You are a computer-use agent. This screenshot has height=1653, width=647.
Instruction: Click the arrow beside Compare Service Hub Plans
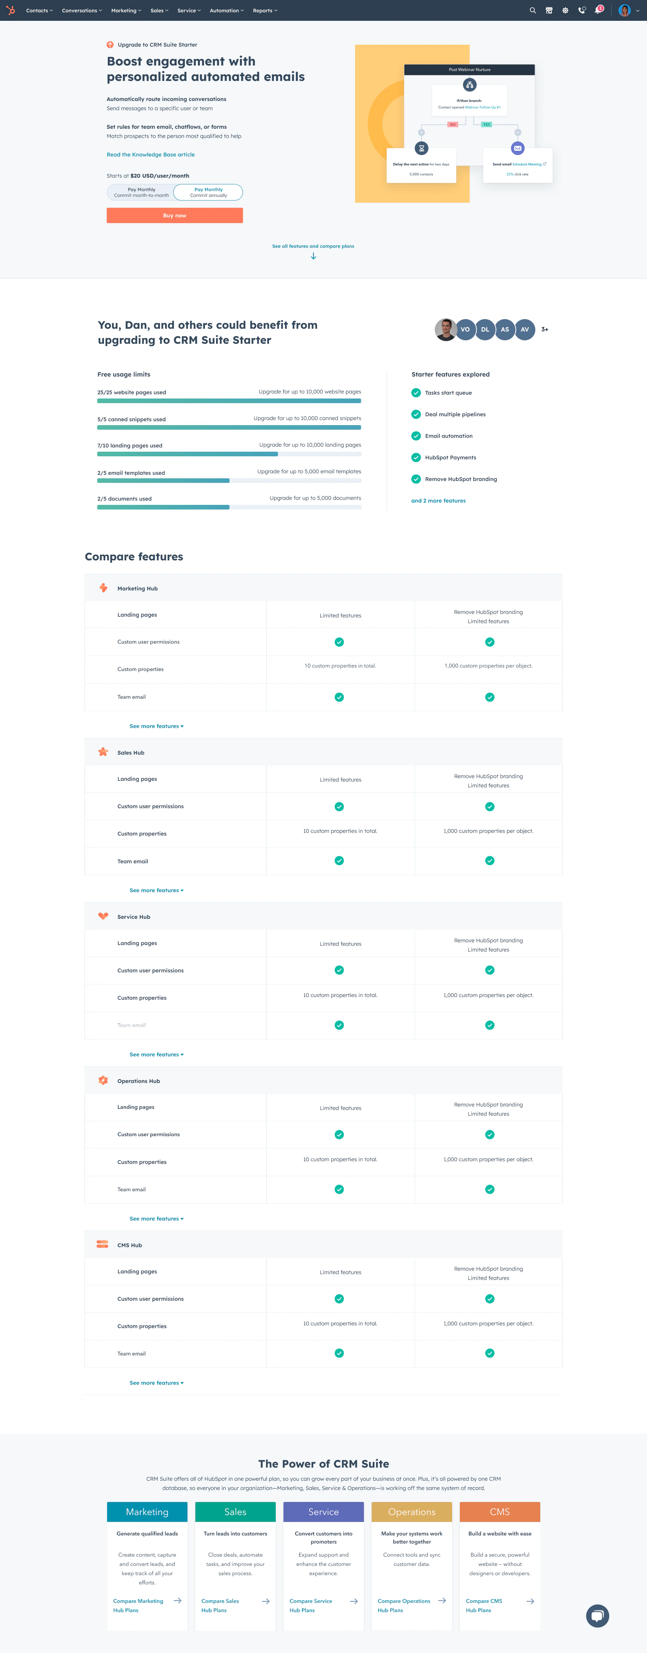[353, 1601]
